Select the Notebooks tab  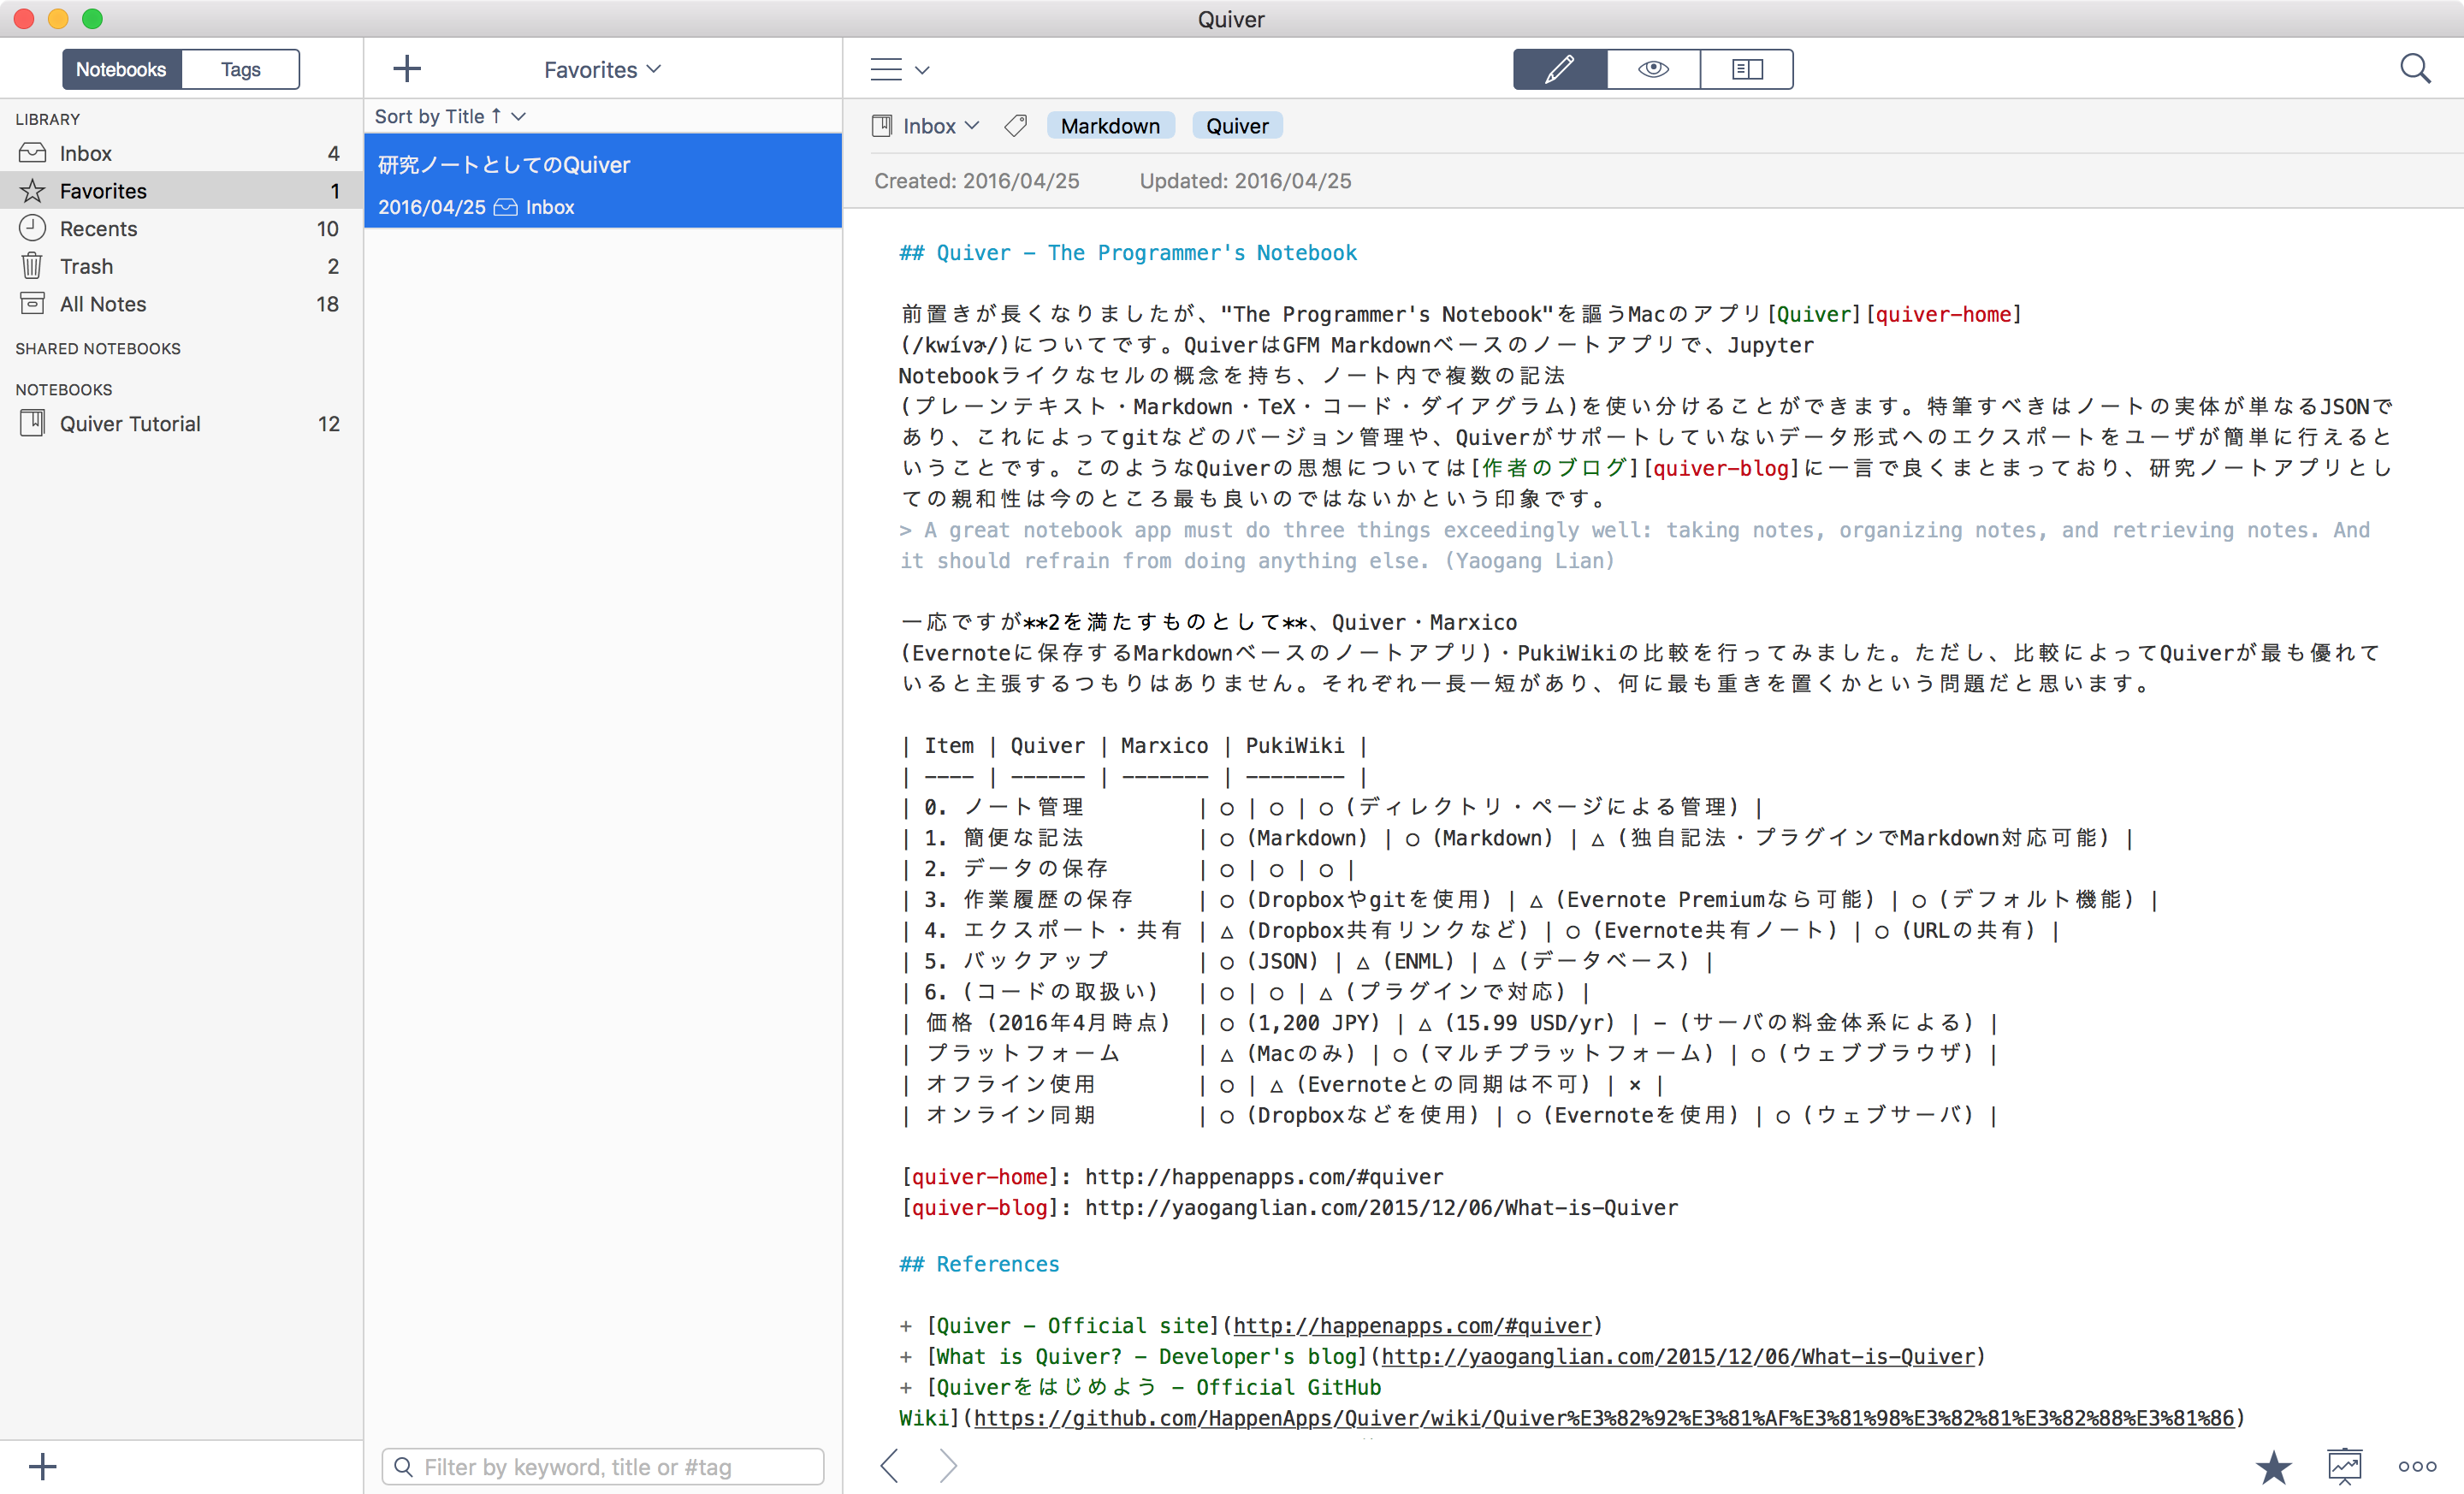121,69
